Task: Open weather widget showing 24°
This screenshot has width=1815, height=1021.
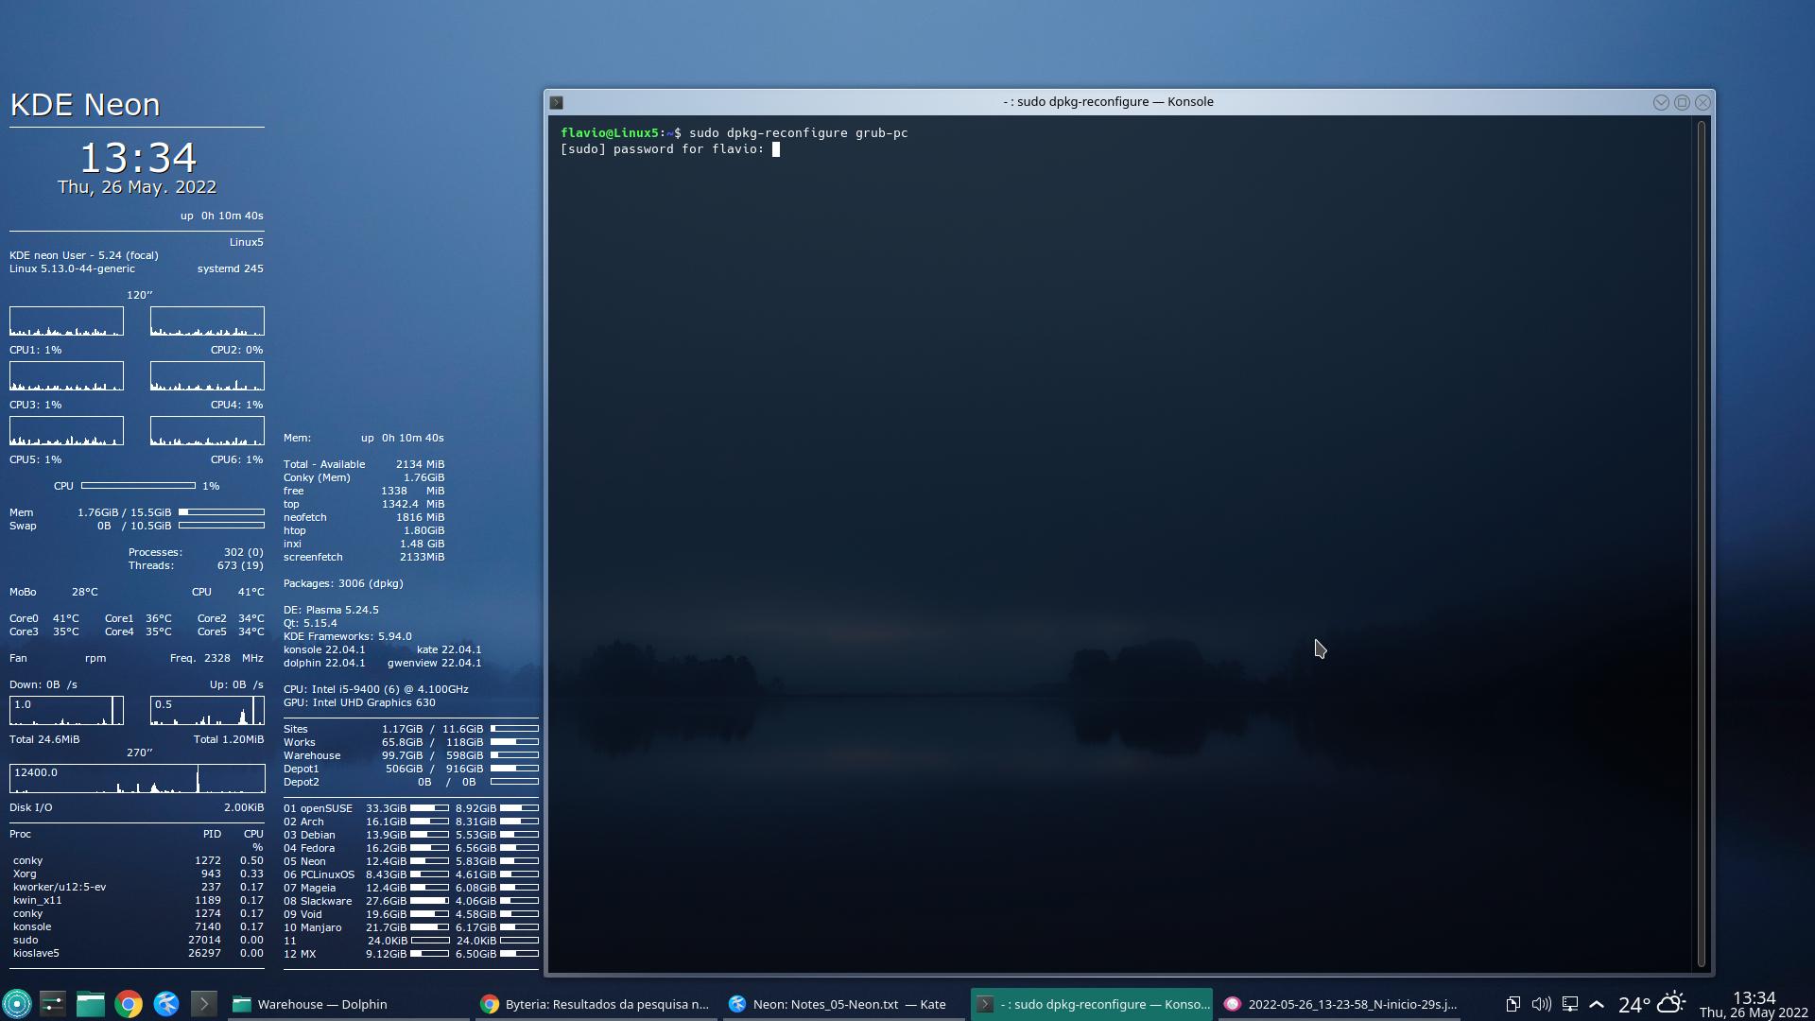Action: click(1651, 1004)
